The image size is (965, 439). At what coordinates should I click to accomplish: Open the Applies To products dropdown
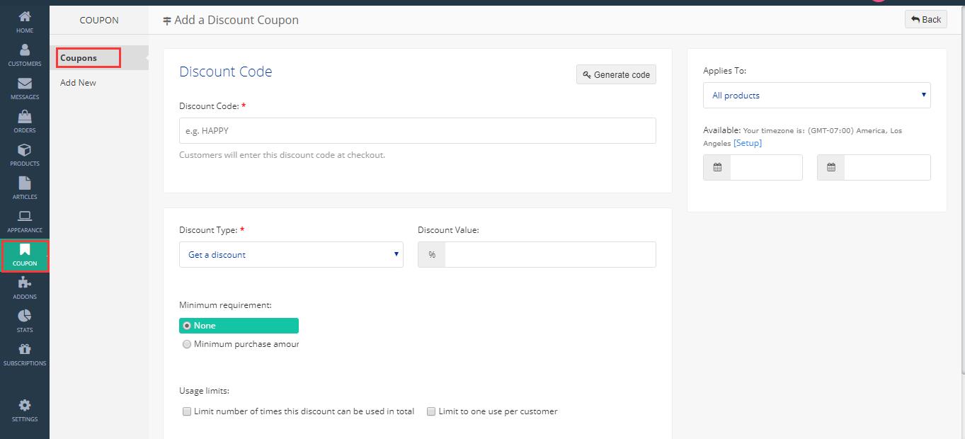tap(816, 96)
